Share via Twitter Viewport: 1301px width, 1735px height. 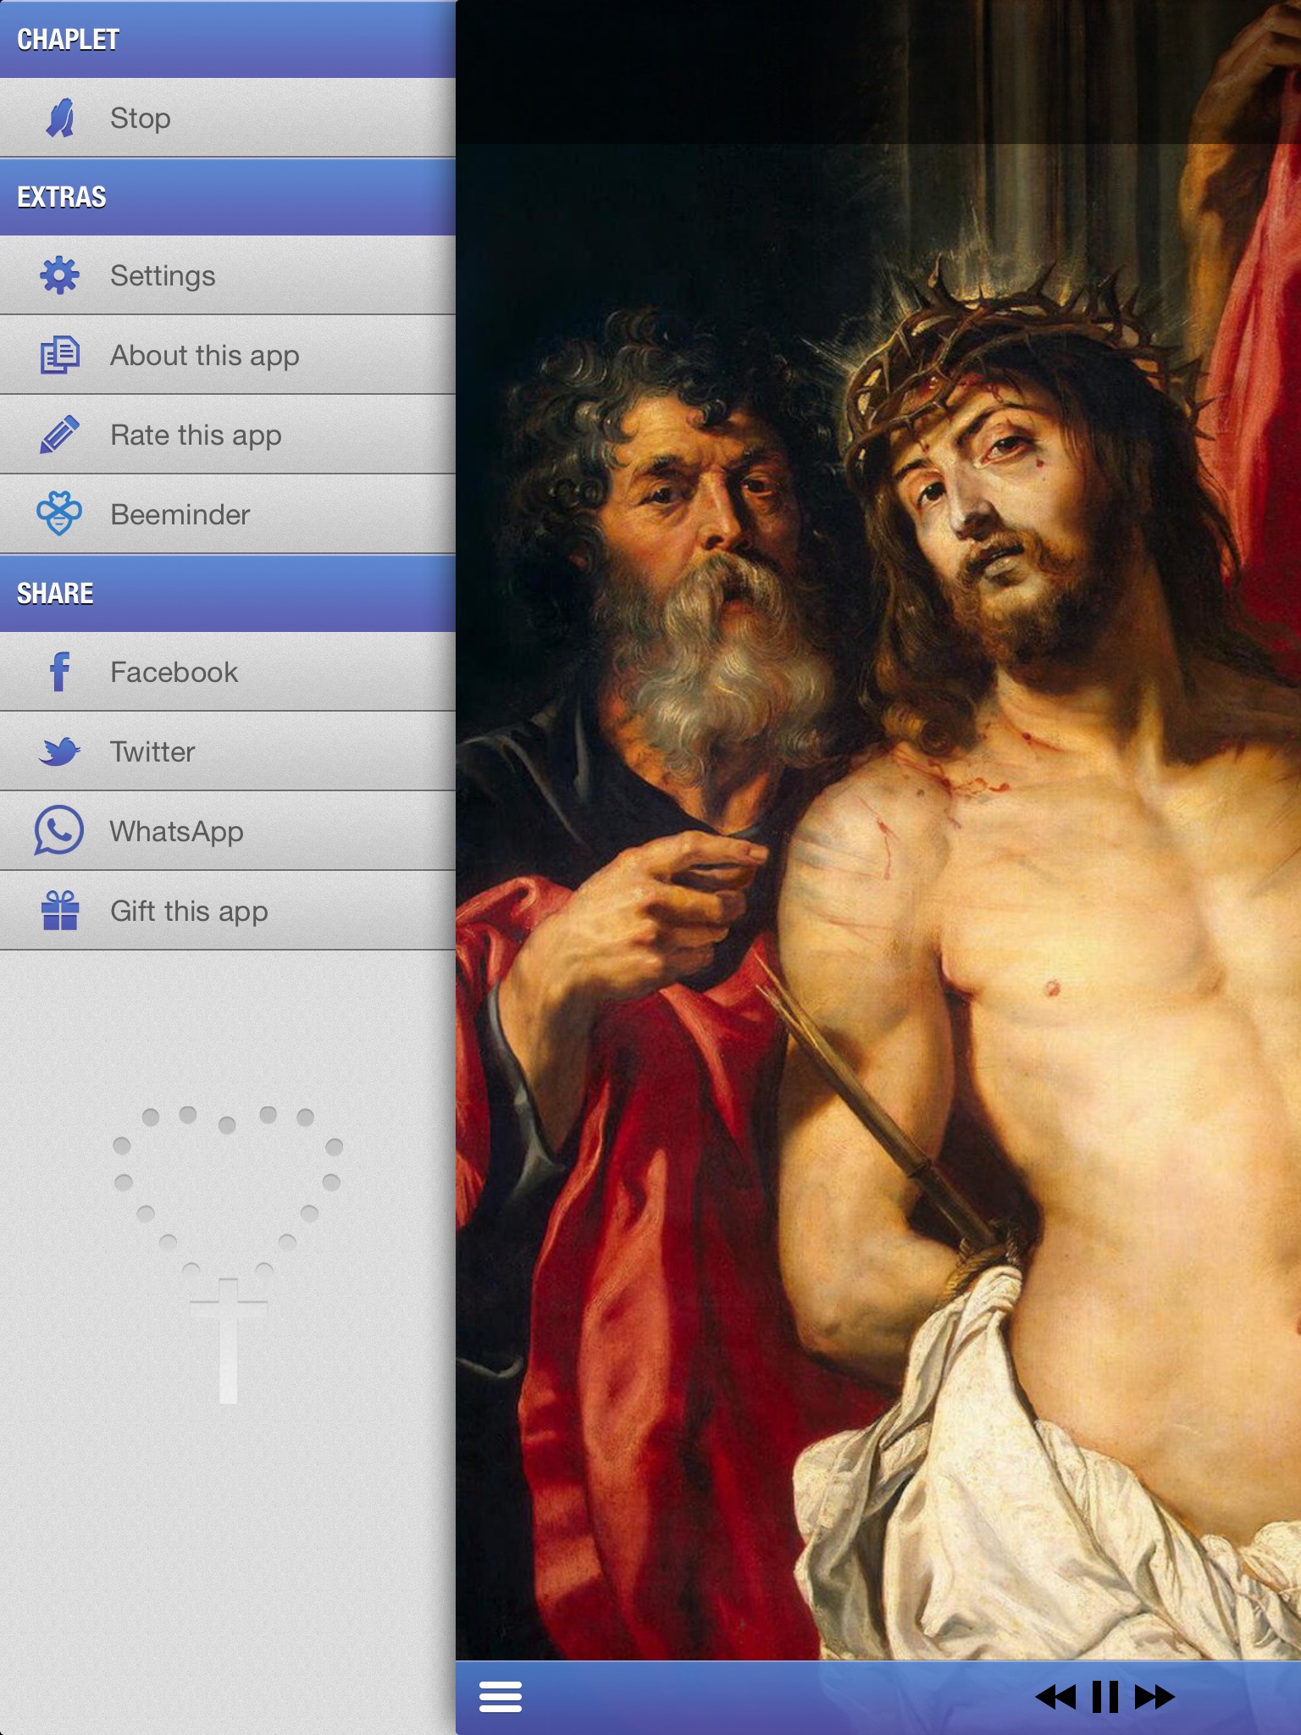pyautogui.click(x=228, y=751)
